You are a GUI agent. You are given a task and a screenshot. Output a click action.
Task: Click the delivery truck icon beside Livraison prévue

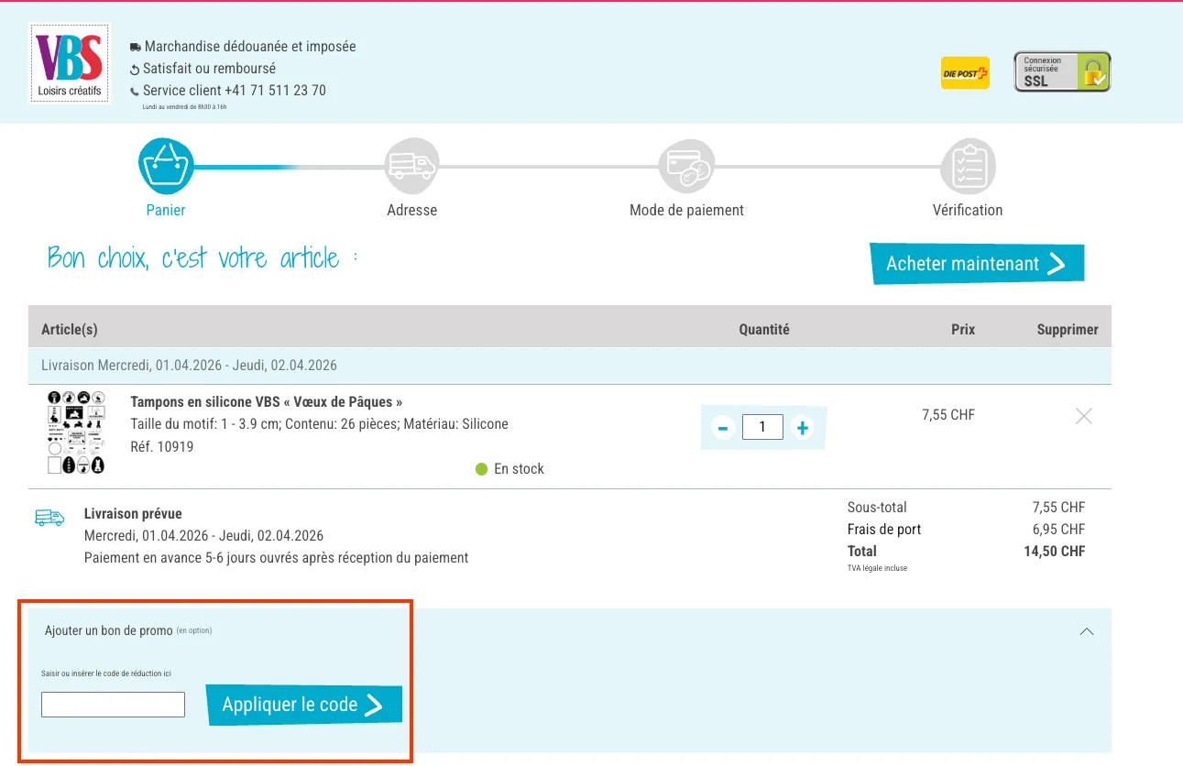[x=49, y=517]
